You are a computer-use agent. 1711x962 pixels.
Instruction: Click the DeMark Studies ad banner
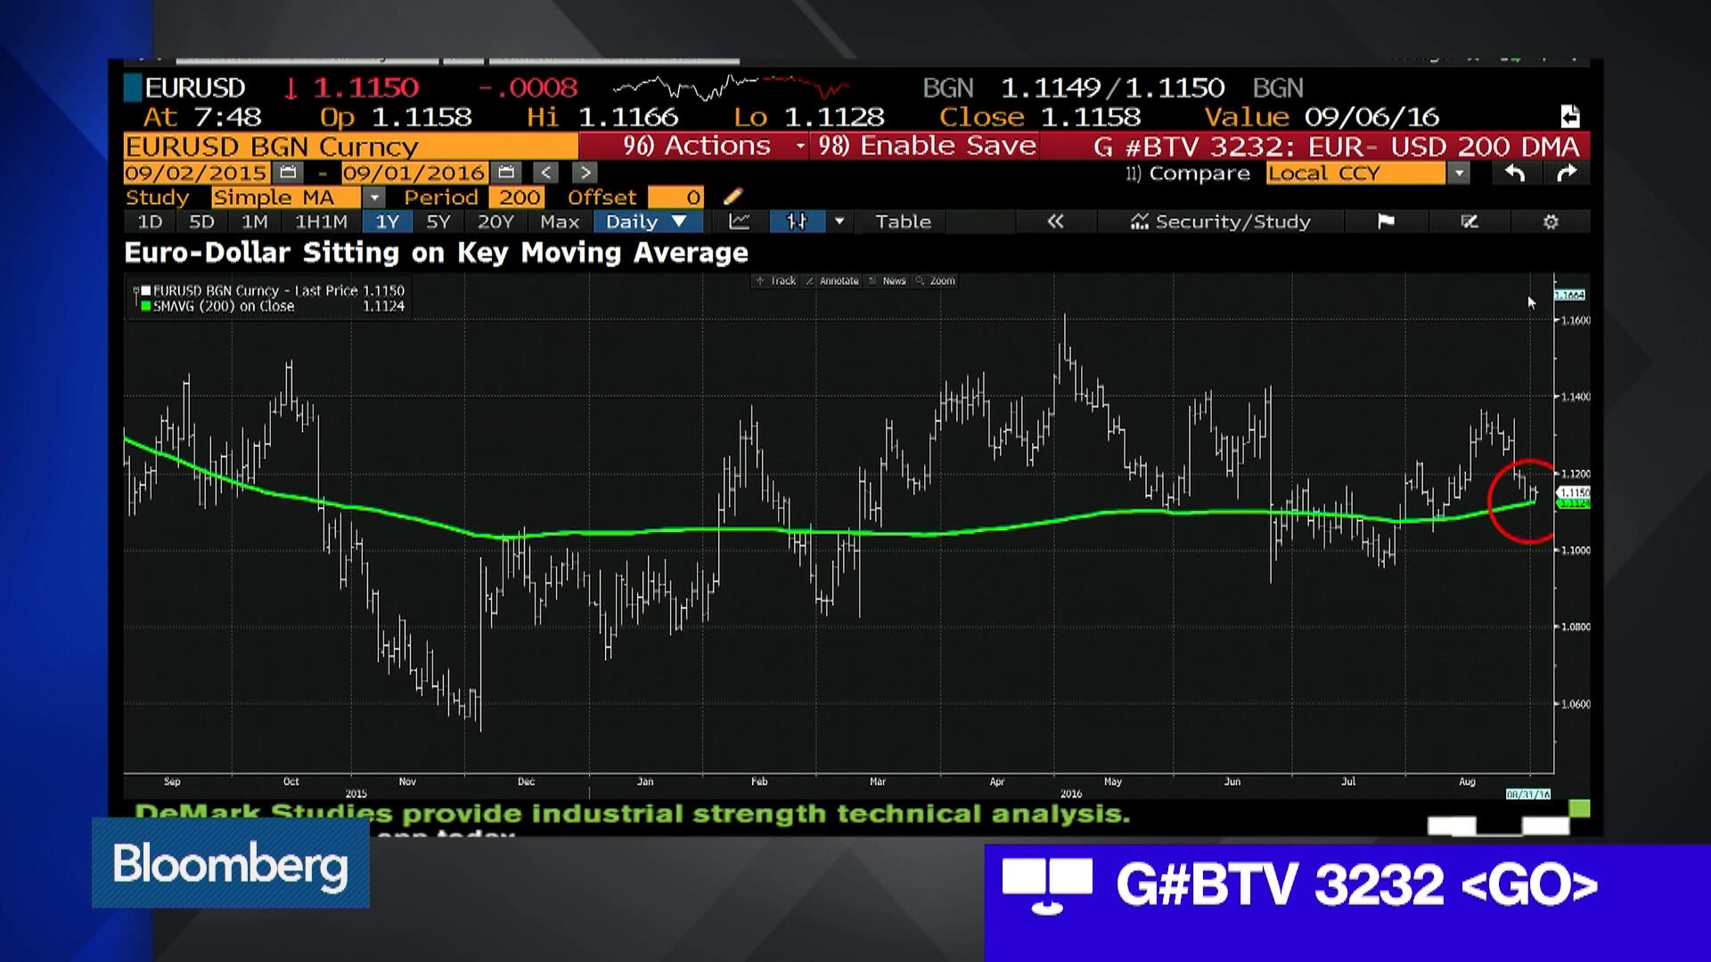633,814
